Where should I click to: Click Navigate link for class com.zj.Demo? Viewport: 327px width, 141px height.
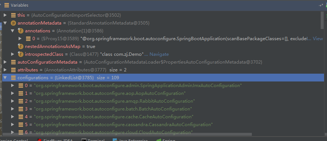(159, 54)
